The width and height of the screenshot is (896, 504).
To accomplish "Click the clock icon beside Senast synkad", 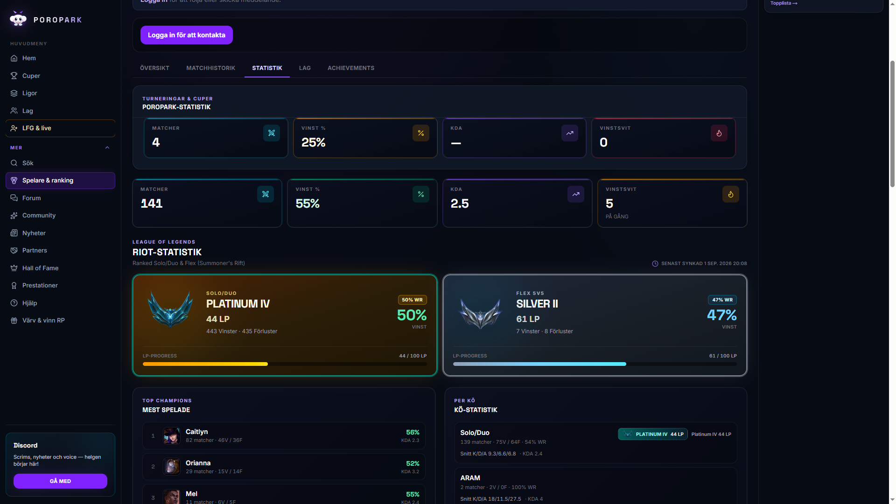I will [x=655, y=264].
